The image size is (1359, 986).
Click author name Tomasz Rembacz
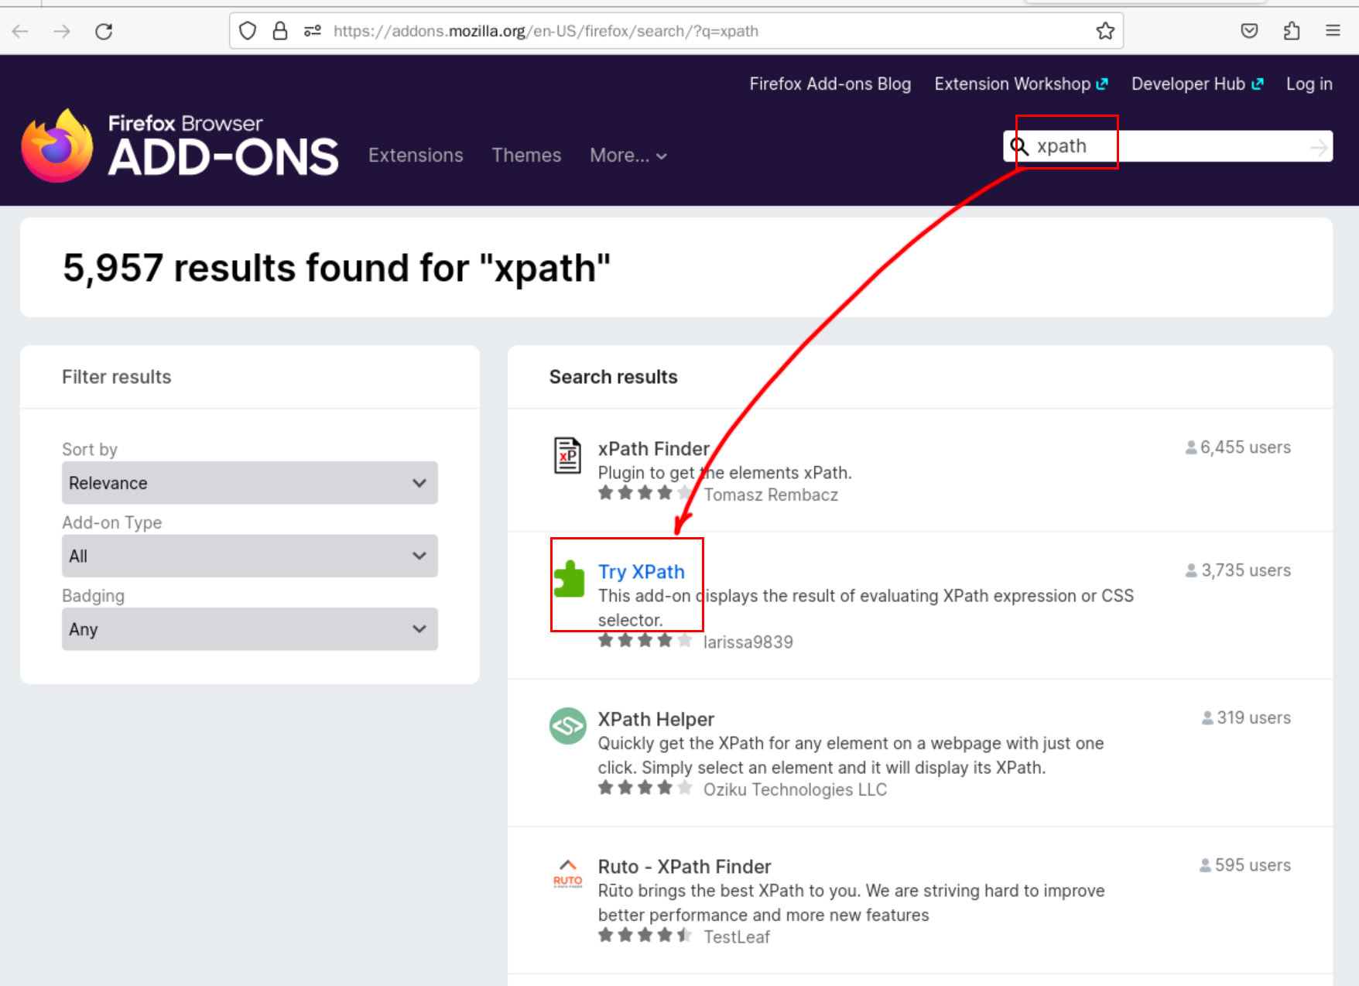point(770,495)
